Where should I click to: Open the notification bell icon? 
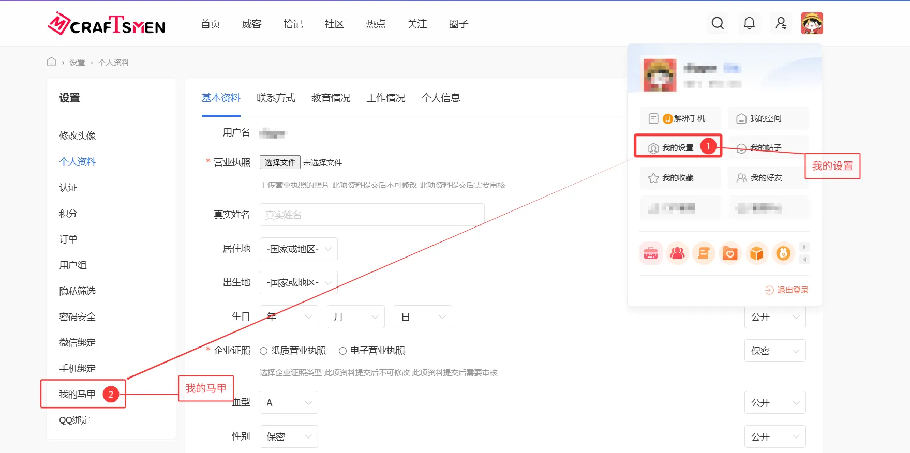pos(749,23)
